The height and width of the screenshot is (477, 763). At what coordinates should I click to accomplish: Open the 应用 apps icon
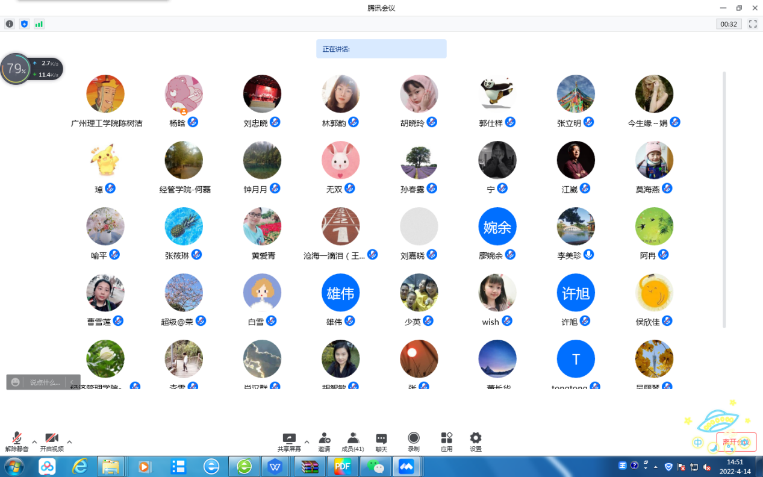coord(446,441)
